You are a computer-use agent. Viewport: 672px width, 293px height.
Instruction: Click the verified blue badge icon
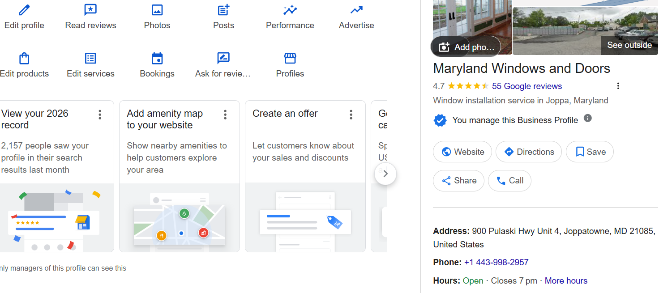[440, 120]
